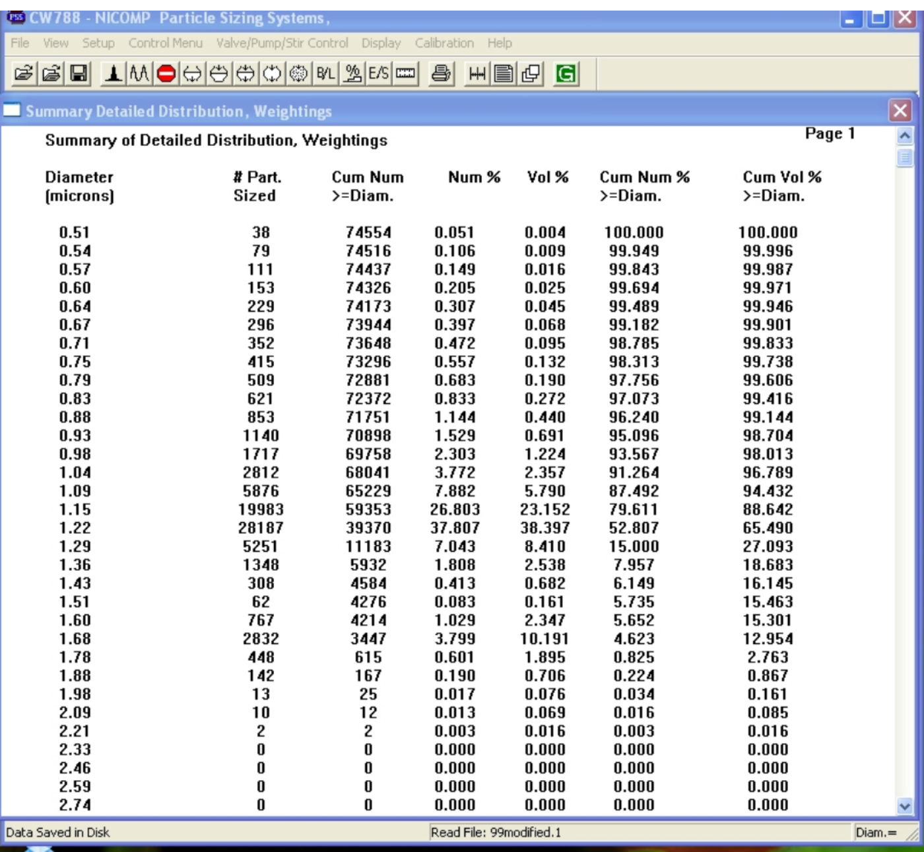Viewport: 924px width, 852px height.
Task: Open file with first folder icon
Action: (24, 73)
